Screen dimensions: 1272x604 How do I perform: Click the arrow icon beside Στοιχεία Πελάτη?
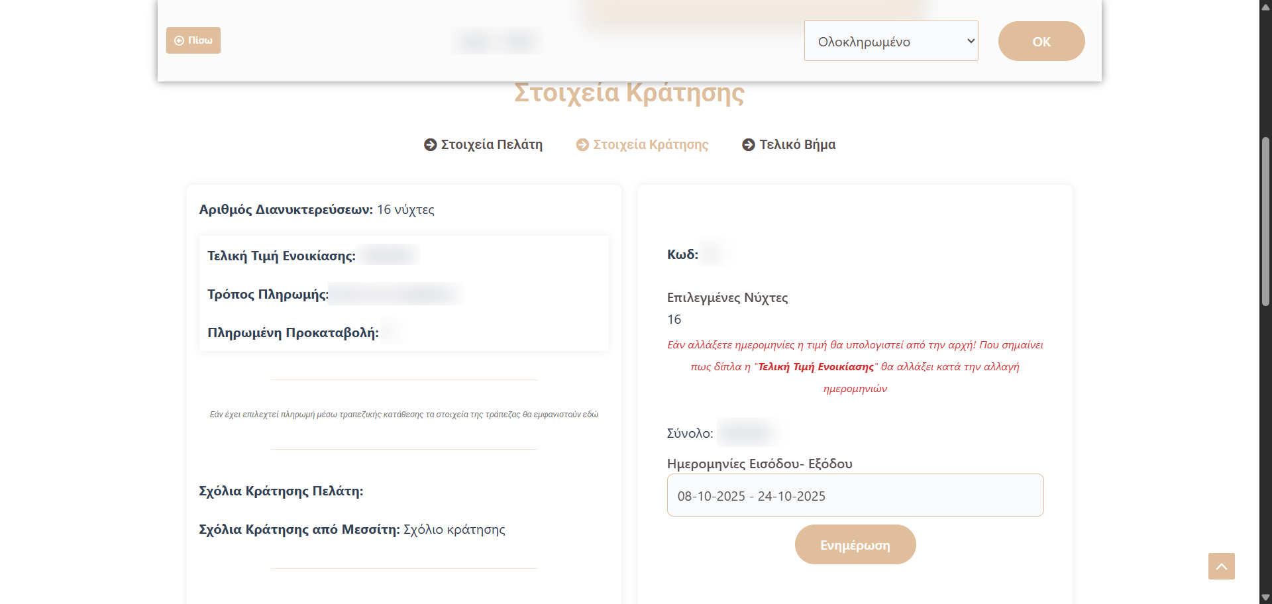coord(430,144)
